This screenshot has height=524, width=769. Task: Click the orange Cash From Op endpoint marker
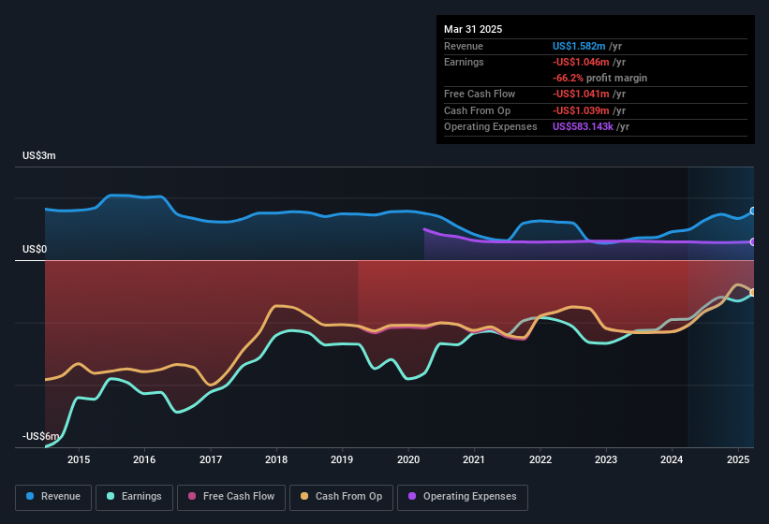(753, 292)
